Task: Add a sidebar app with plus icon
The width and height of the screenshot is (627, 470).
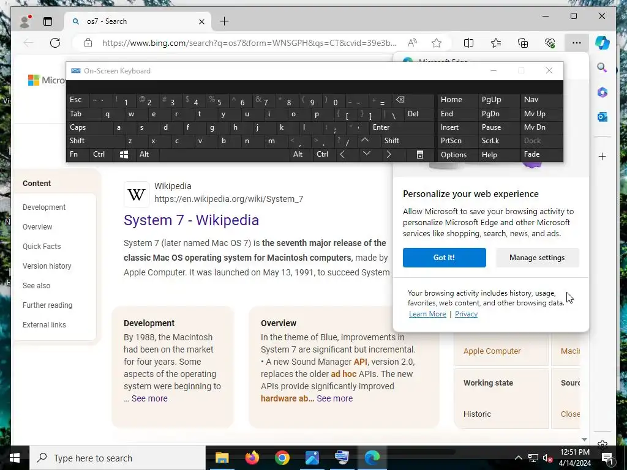Action: (603, 156)
